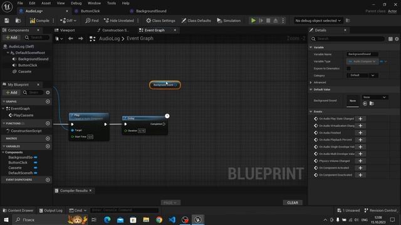The height and width of the screenshot is (225, 401).
Task: Select the PlayCassete event
Action: point(23,115)
